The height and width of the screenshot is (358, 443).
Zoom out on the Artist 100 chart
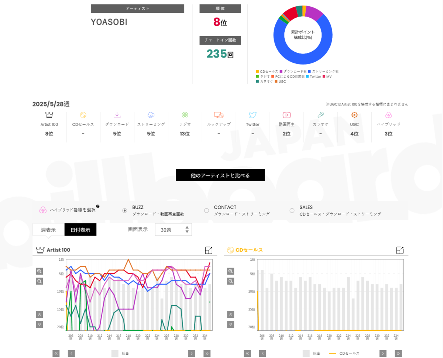(x=40, y=281)
